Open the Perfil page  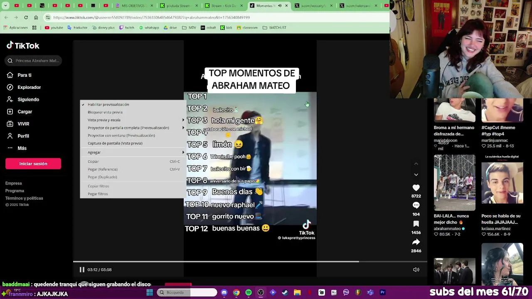pyautogui.click(x=18, y=136)
